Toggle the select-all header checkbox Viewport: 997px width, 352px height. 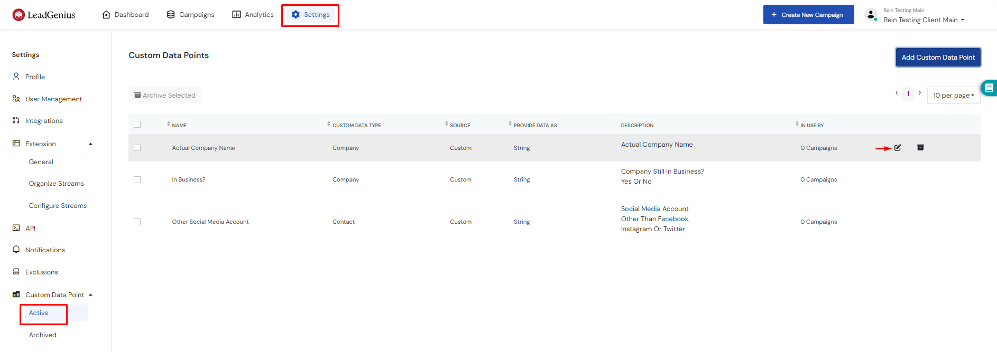point(137,125)
